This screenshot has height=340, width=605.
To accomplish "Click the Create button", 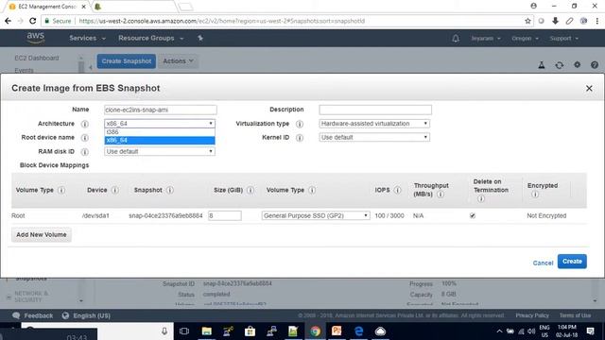I will [572, 262].
